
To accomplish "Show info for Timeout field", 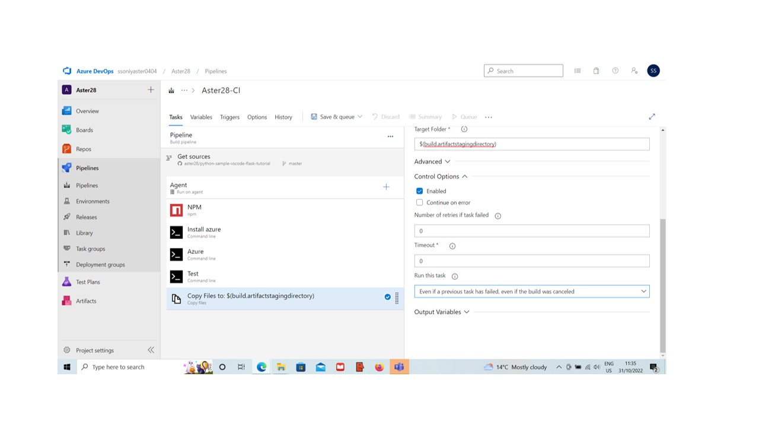I will [452, 246].
